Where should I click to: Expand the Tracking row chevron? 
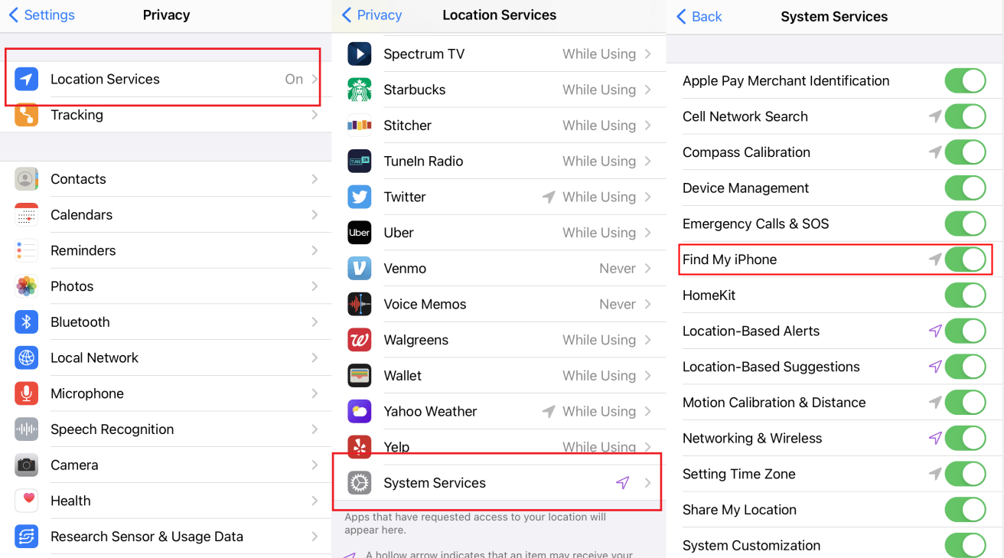pos(315,115)
